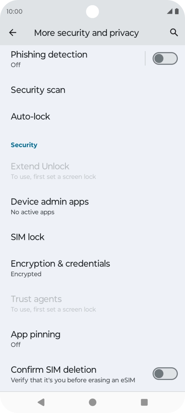The width and height of the screenshot is (185, 413).
Task: Tap the navigation back triangle icon
Action: 41,402
